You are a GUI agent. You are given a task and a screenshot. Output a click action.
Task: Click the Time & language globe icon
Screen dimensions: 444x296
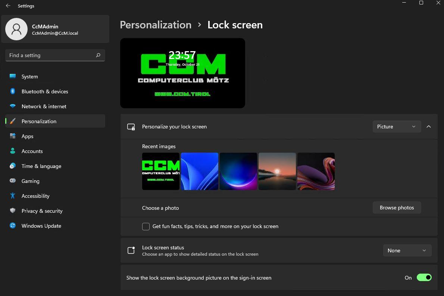[x=12, y=166]
